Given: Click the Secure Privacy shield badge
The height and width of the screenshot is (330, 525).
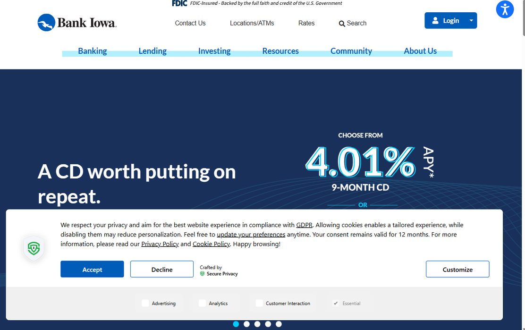Looking at the screenshot, I should [34, 248].
